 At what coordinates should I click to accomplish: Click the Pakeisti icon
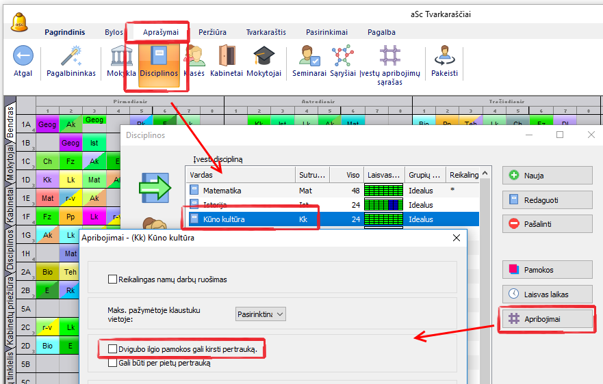[x=444, y=57]
